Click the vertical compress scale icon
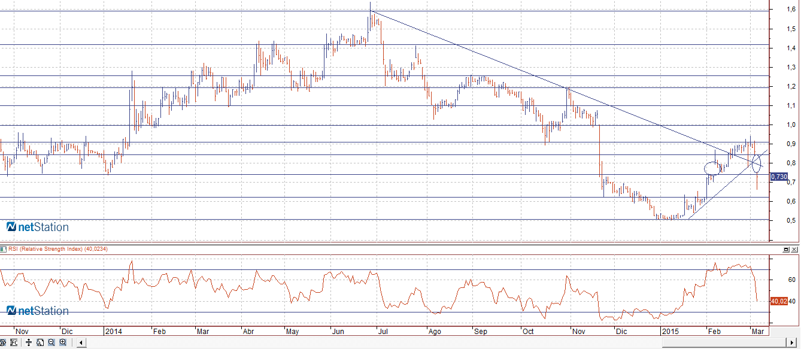801x349 pixels. 29,342
